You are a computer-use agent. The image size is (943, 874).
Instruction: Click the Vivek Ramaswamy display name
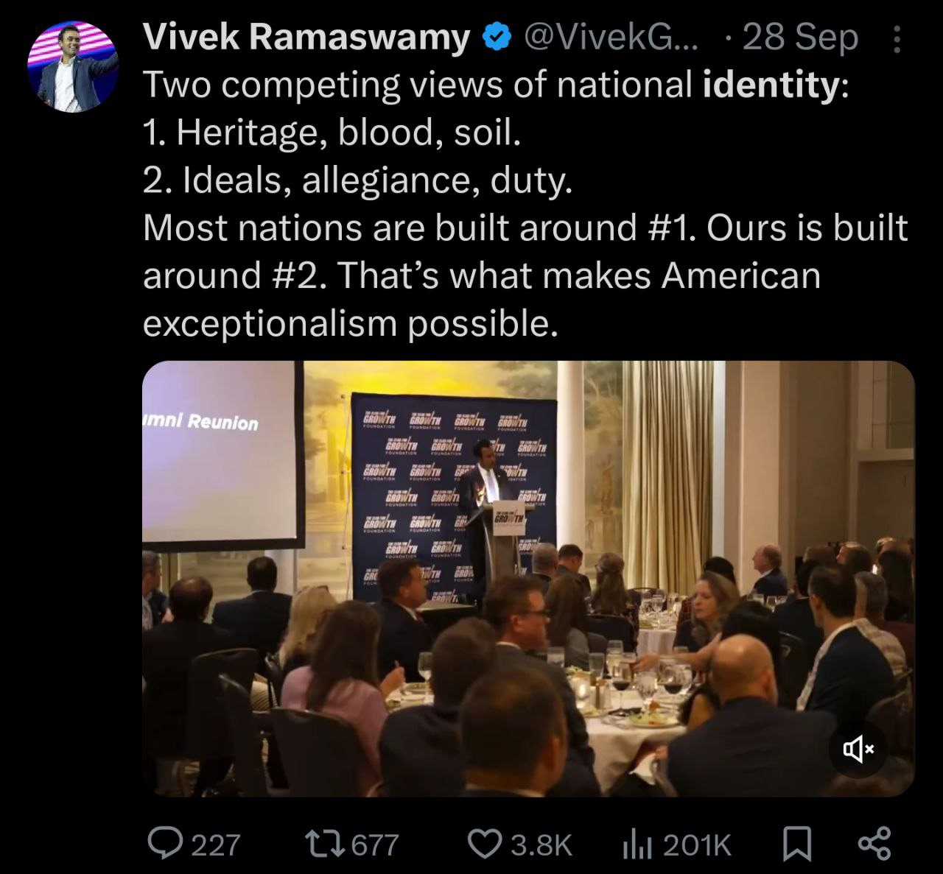pos(306,37)
